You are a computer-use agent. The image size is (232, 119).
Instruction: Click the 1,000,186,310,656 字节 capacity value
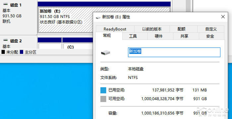point(162,113)
